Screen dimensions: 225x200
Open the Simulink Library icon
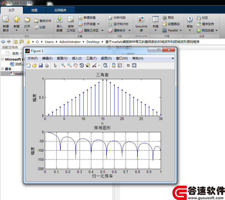click(141, 19)
